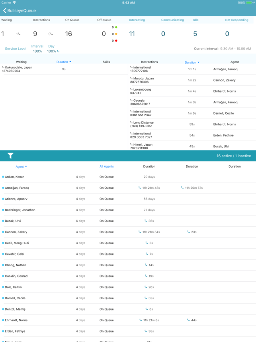This screenshot has width=256, height=342.
Task: Click phone icon beside Cevahir 7s duration
Action: (147, 254)
